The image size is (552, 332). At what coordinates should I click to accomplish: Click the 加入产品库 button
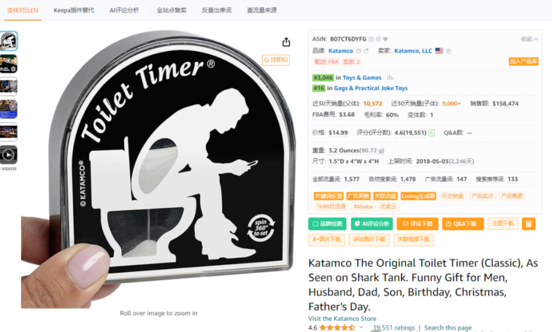point(523,61)
